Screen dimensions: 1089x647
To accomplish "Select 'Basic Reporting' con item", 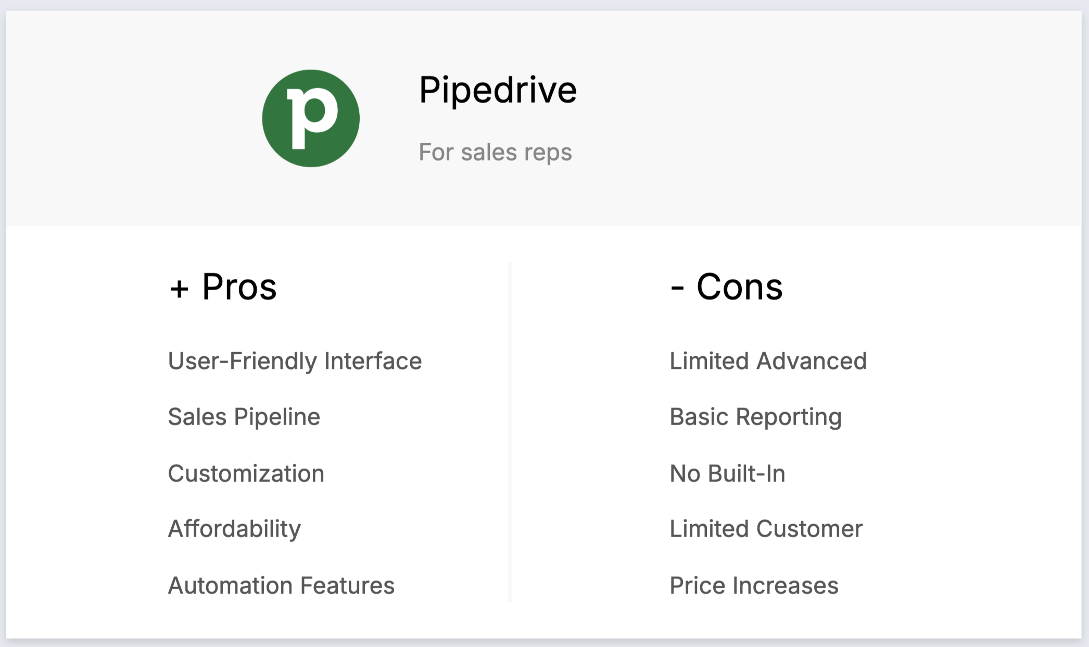I will point(755,417).
